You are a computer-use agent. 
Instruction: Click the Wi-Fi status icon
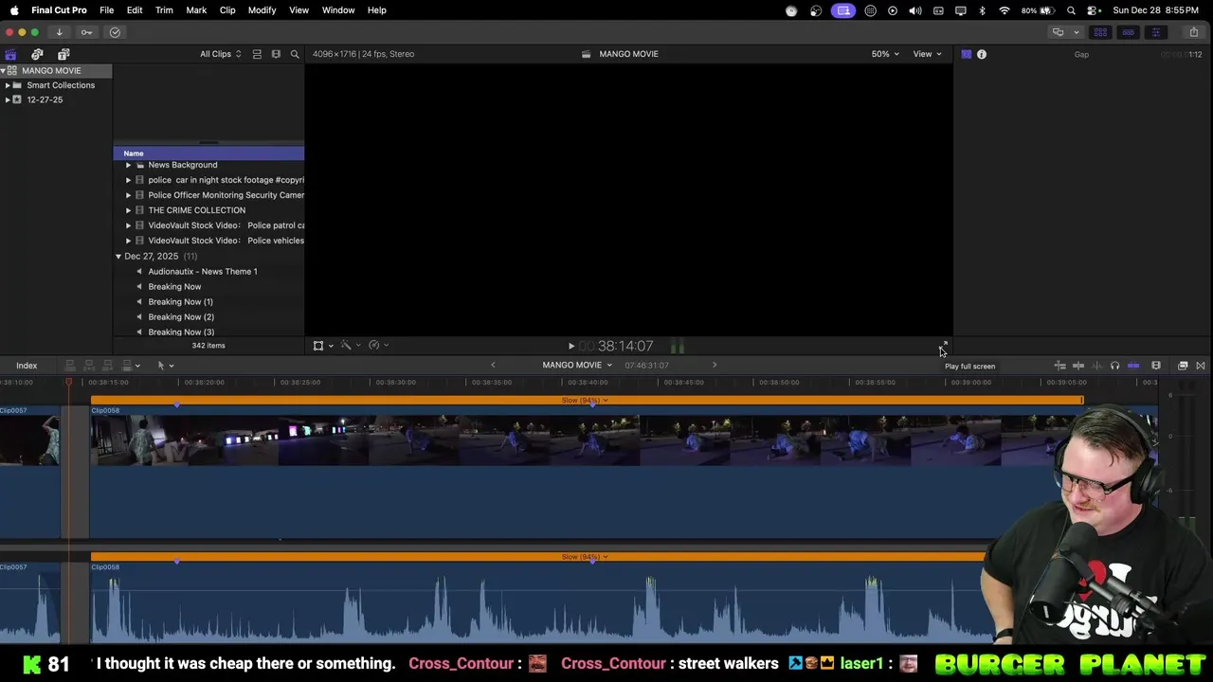tap(1004, 10)
